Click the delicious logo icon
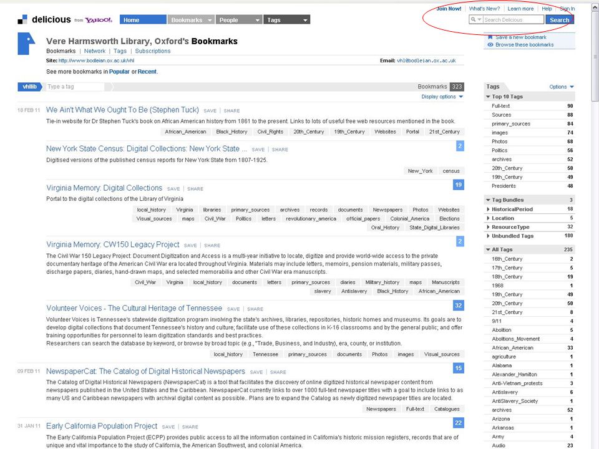This screenshot has width=599, height=449. (x=22, y=19)
